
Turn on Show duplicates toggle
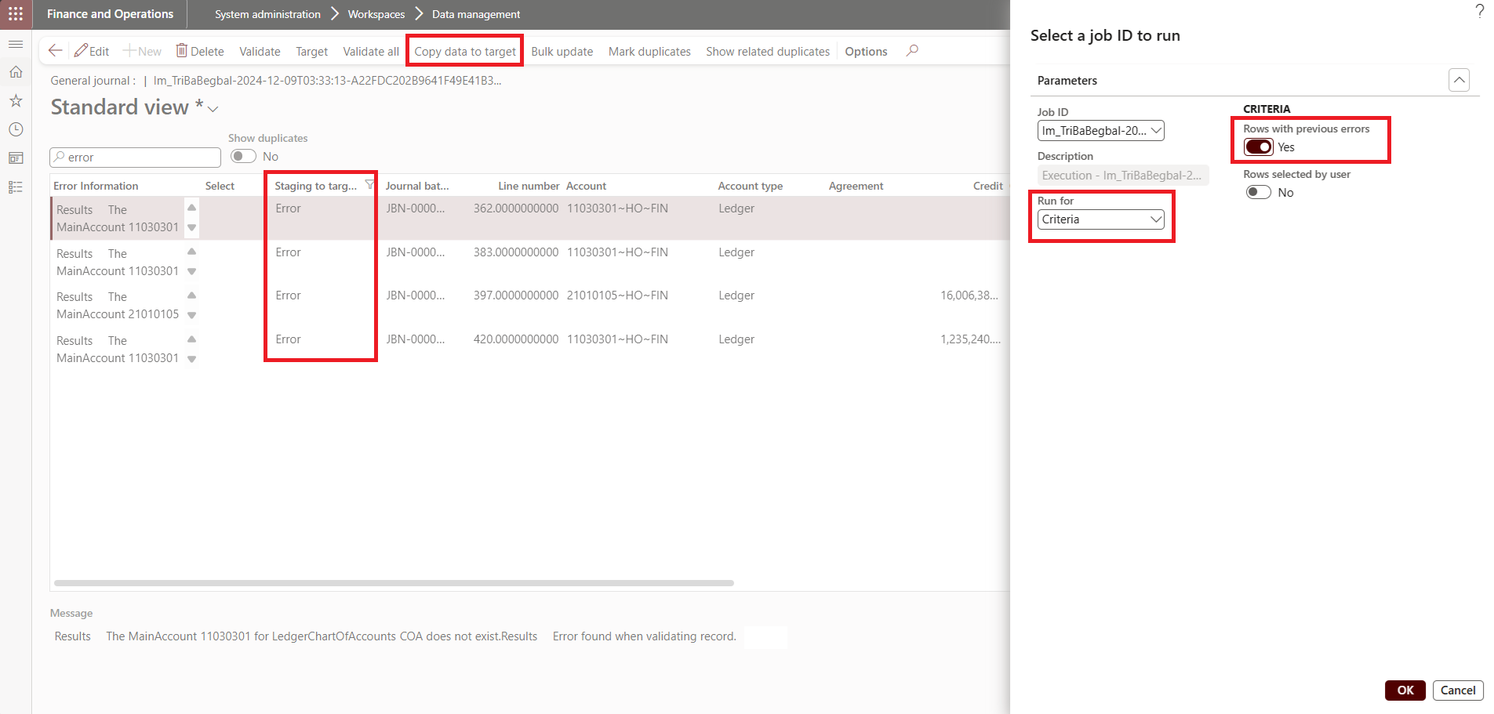[x=243, y=157]
